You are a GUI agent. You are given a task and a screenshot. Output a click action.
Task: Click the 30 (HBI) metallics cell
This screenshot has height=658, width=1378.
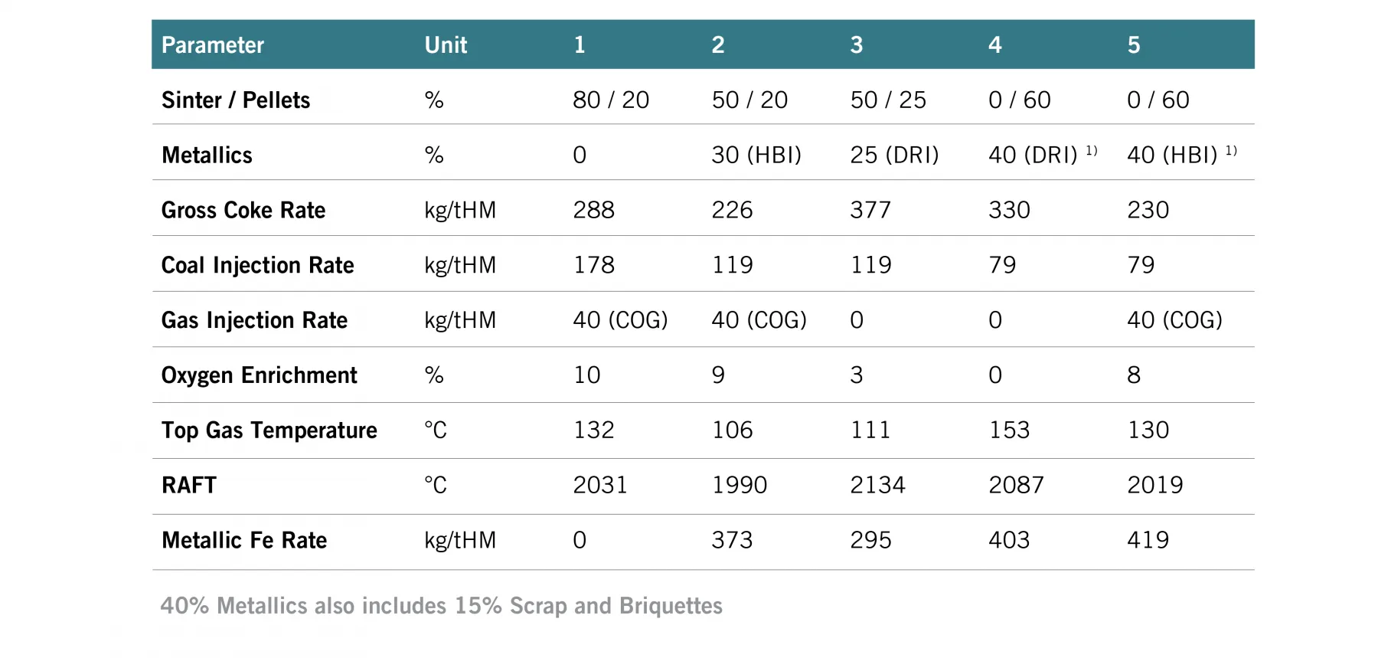point(756,155)
